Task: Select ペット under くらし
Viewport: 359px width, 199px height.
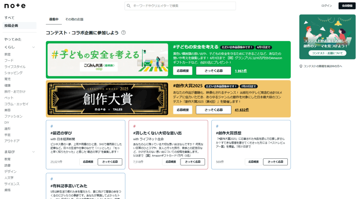Action: (x=9, y=98)
